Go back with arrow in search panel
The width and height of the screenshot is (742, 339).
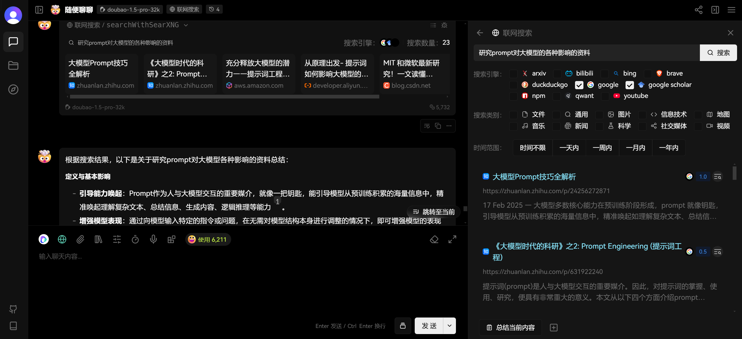[480, 33]
